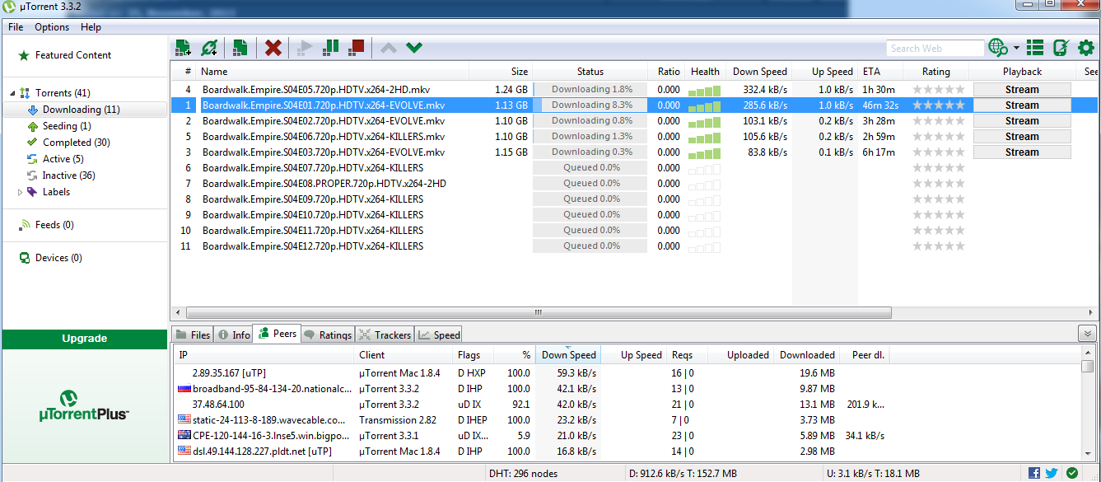Click the Add Torrent toolbar icon
1101x482 pixels.
pos(183,48)
